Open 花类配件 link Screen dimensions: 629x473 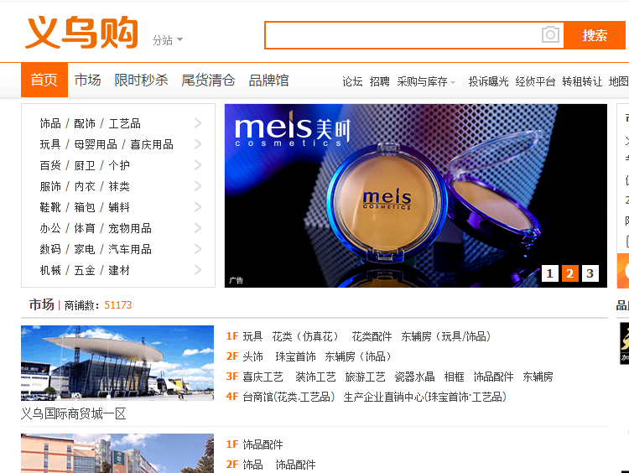pyautogui.click(x=372, y=336)
